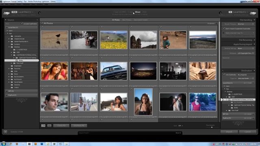This screenshot has width=260, height=146.
Task: Click the Windows taskbar clock
Action: click(x=253, y=144)
